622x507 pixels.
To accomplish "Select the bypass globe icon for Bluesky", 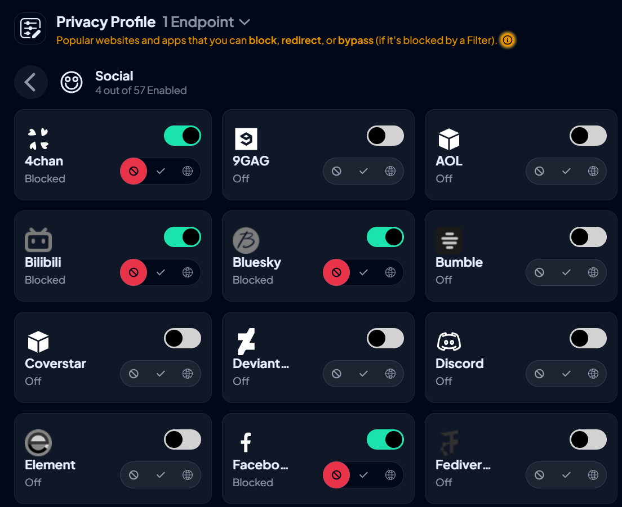I will (390, 272).
